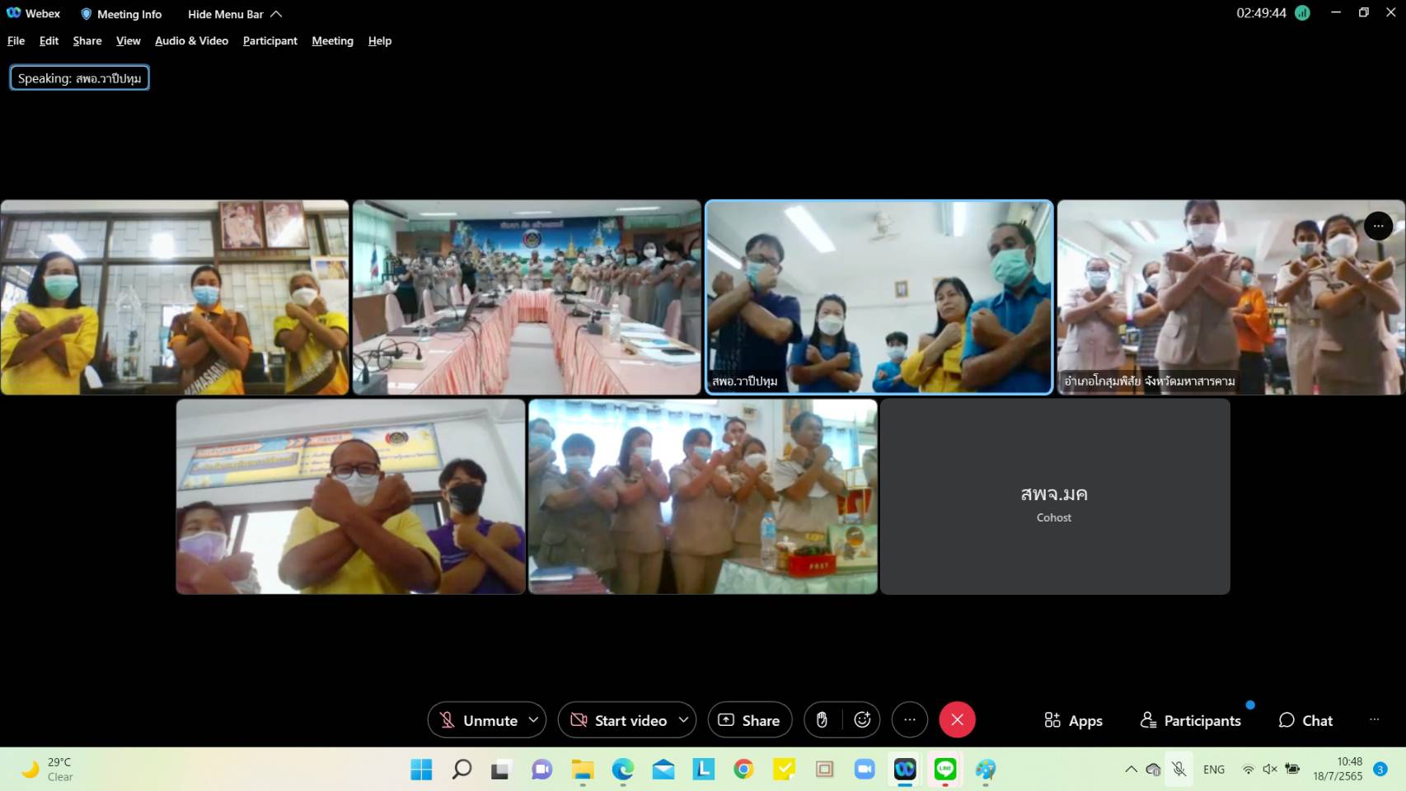Open the Windows Start button
This screenshot has width=1406, height=791.
tap(421, 770)
